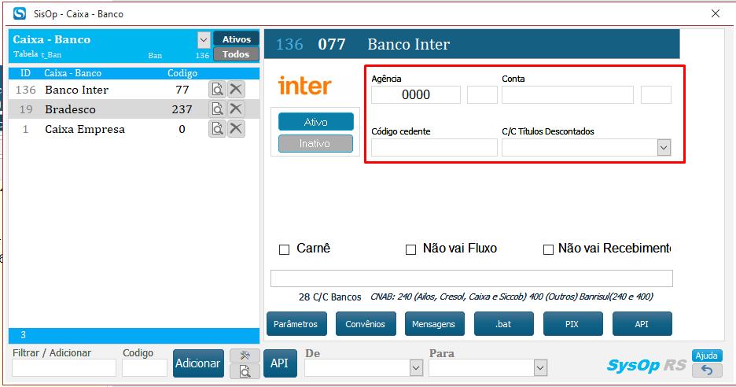Open the PIX settings button
The height and width of the screenshot is (387, 736).
tap(572, 324)
